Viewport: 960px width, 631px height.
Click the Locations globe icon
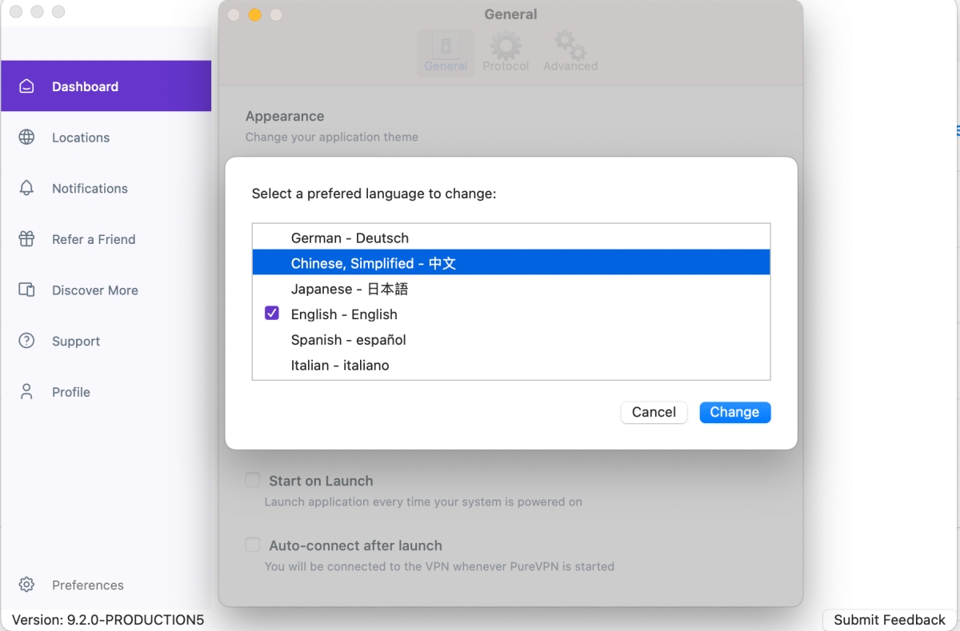pos(26,138)
